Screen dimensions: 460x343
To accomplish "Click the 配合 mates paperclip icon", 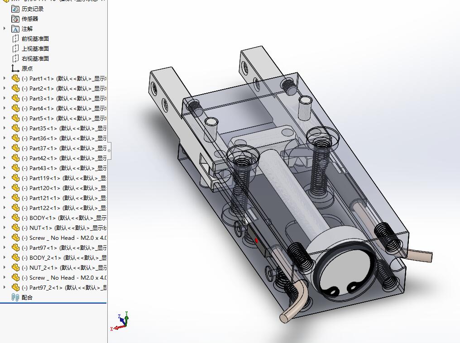I will 15,298.
